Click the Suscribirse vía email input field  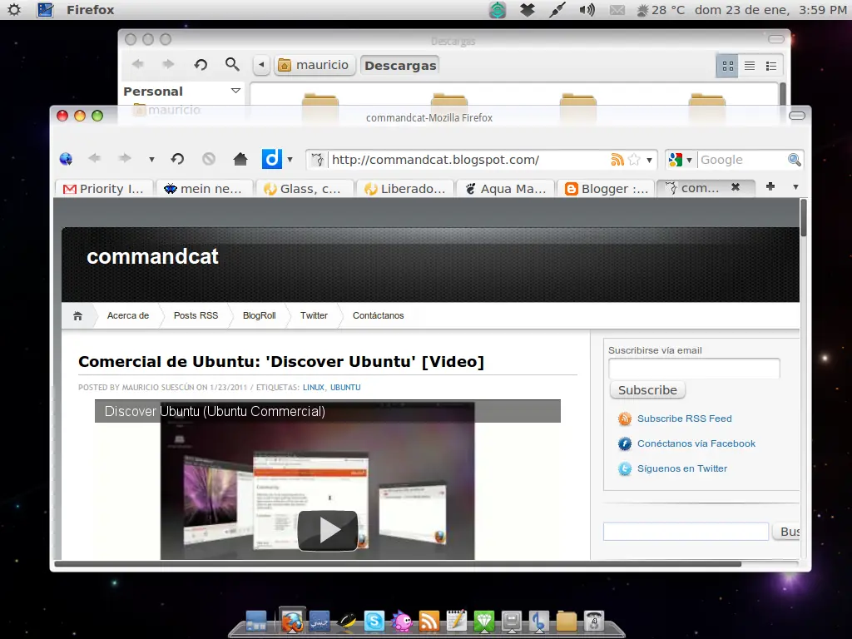click(x=694, y=369)
